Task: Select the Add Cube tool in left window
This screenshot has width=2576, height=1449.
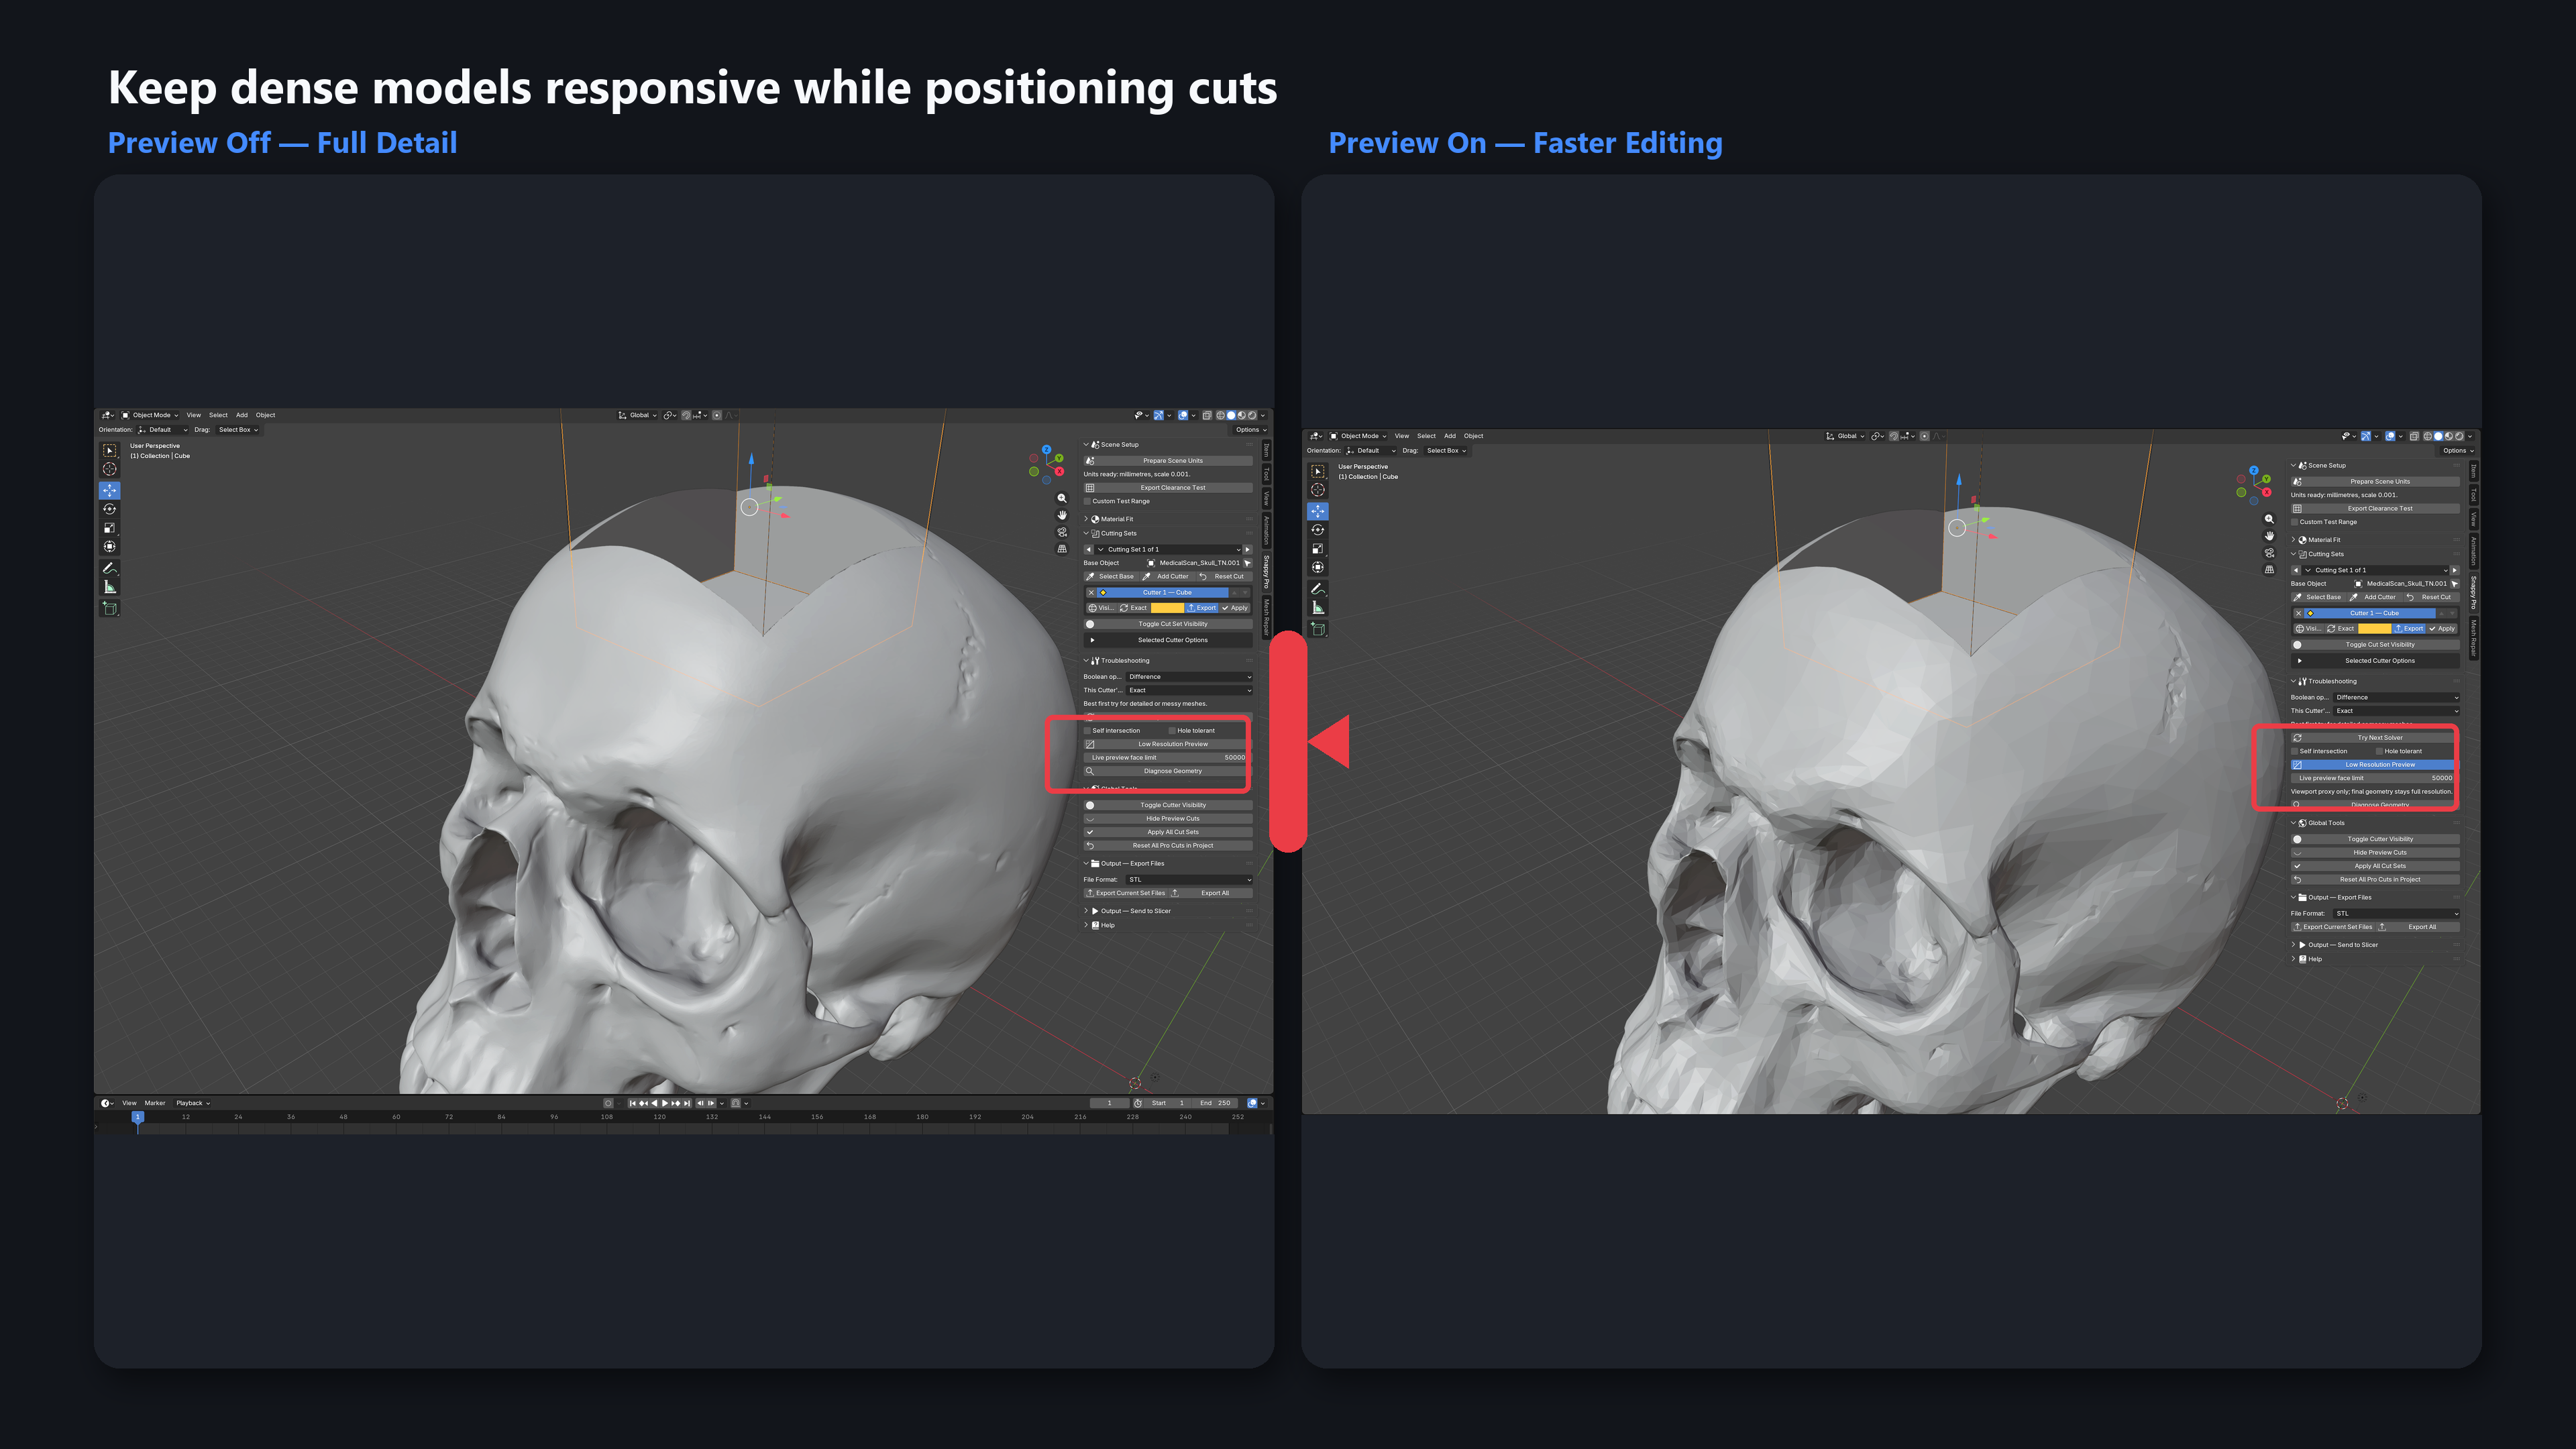Action: (x=110, y=608)
